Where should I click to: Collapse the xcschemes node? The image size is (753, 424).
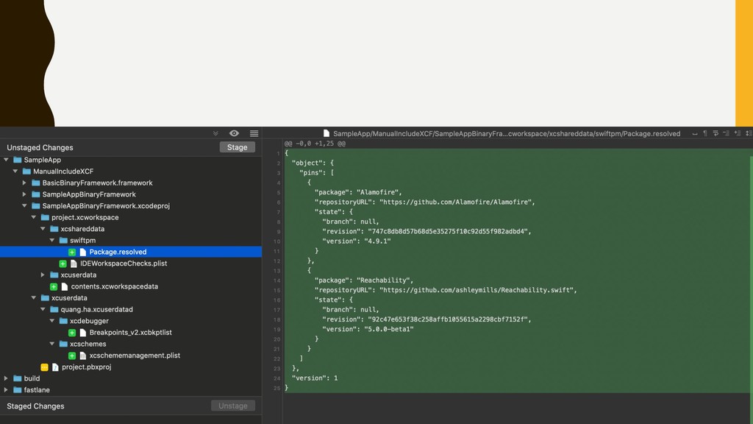52,344
